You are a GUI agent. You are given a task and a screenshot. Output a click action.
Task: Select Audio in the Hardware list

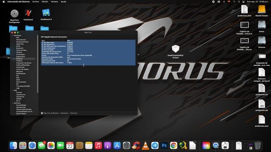coord(18,46)
